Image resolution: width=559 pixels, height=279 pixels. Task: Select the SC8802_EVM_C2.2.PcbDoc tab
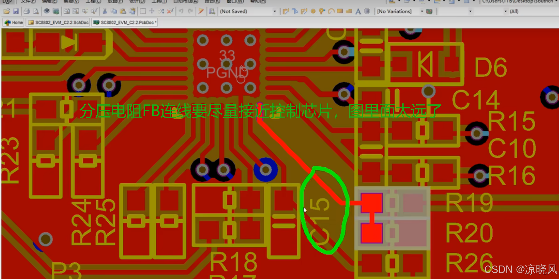pos(124,23)
